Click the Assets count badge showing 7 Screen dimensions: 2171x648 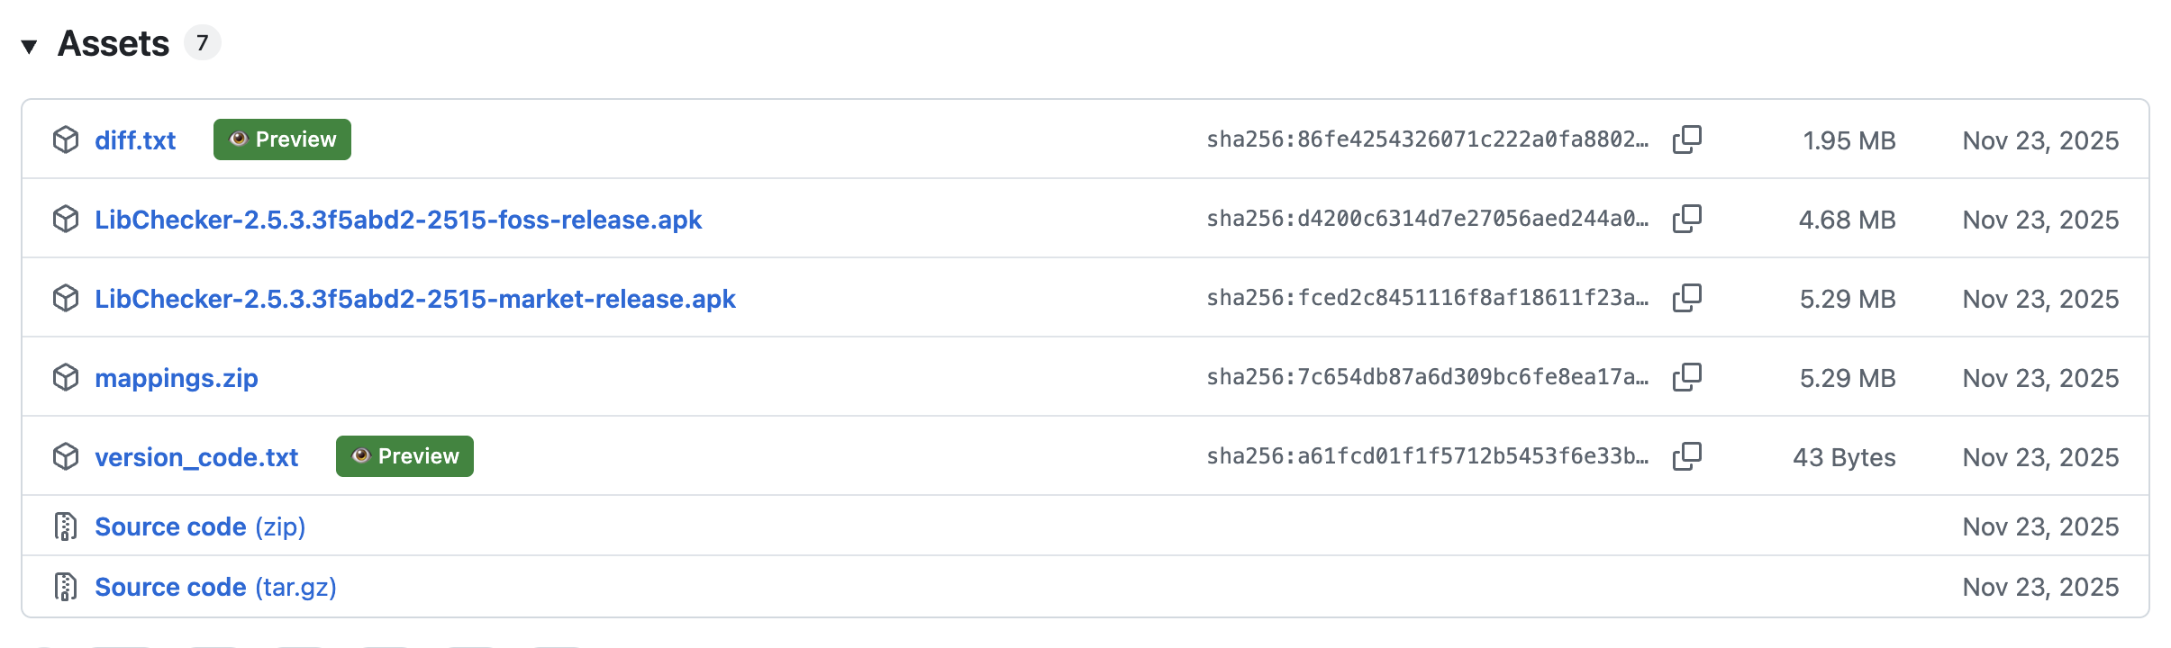tap(203, 43)
